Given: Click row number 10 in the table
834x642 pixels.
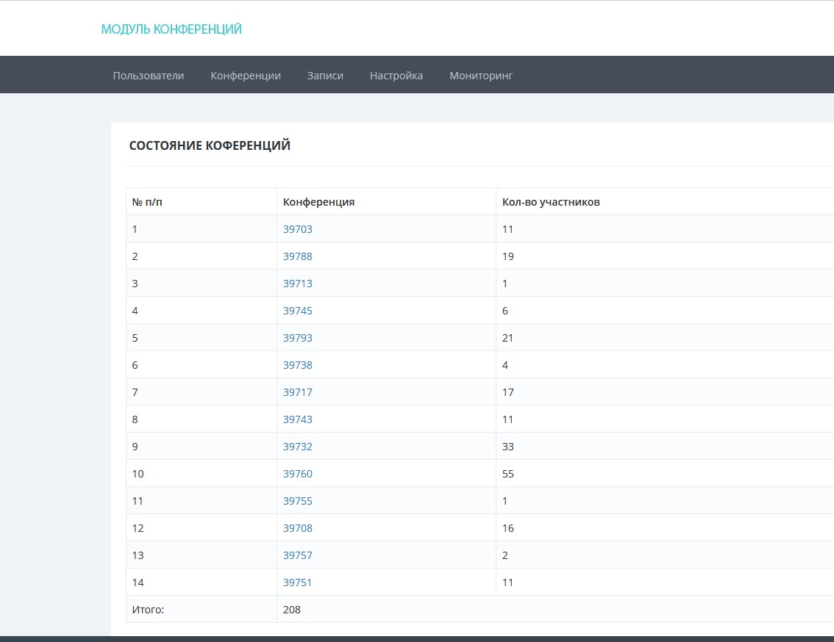Looking at the screenshot, I should pyautogui.click(x=138, y=474).
